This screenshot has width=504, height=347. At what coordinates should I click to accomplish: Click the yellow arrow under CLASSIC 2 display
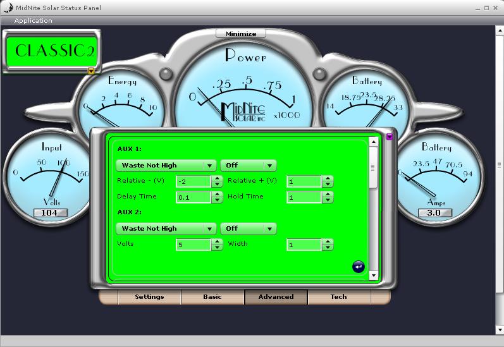[91, 71]
